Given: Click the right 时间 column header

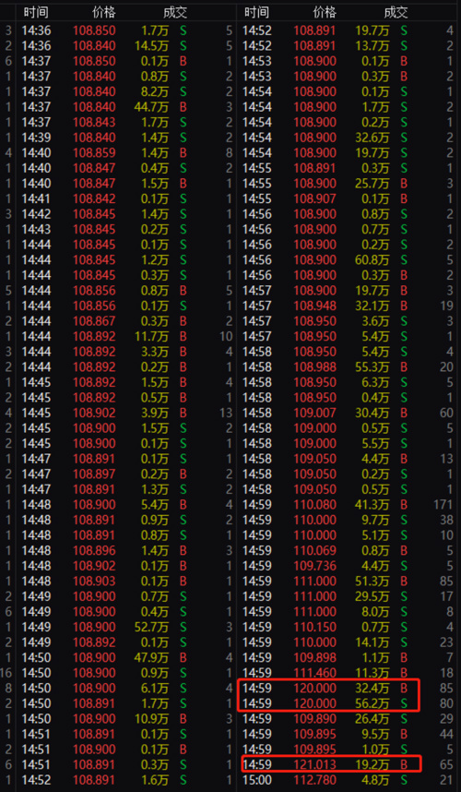Looking at the screenshot, I should click(x=256, y=12).
